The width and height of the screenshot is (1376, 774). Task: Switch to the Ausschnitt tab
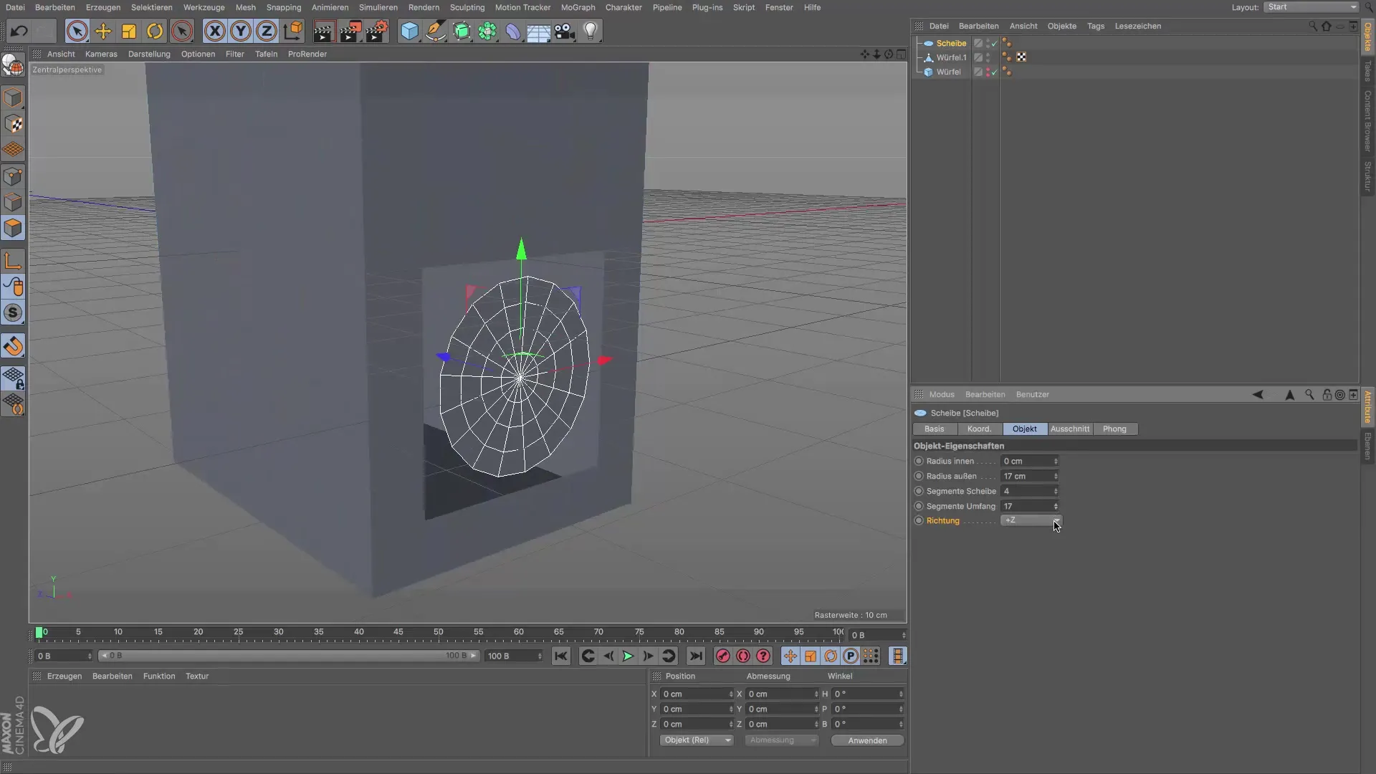1070,429
